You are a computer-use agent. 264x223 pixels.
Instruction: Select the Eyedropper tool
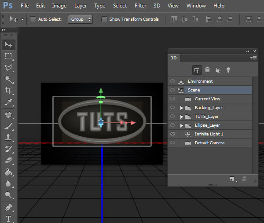[8, 102]
